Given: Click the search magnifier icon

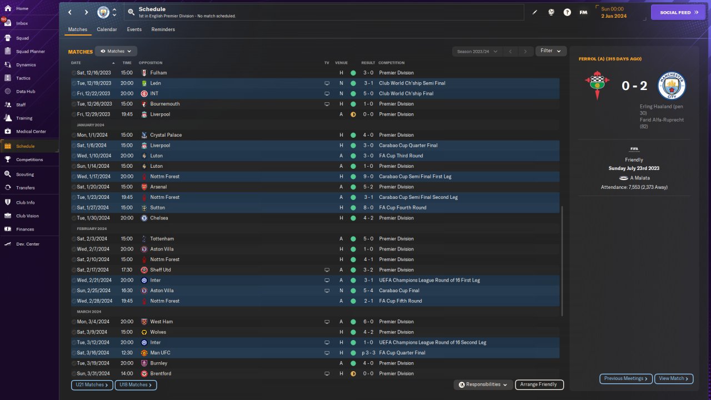Looking at the screenshot, I should [x=131, y=12].
